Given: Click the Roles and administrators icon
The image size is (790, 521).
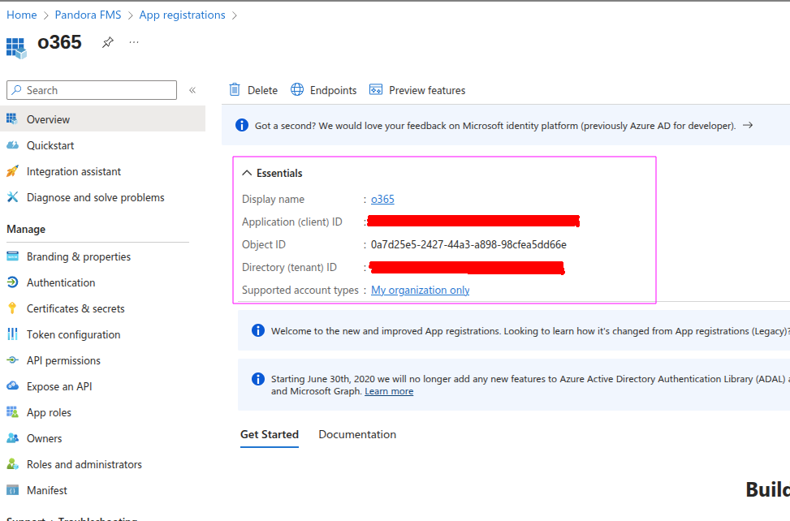Looking at the screenshot, I should pyautogui.click(x=12, y=464).
